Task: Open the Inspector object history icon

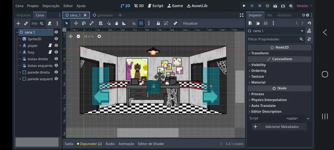Action: (309, 23)
